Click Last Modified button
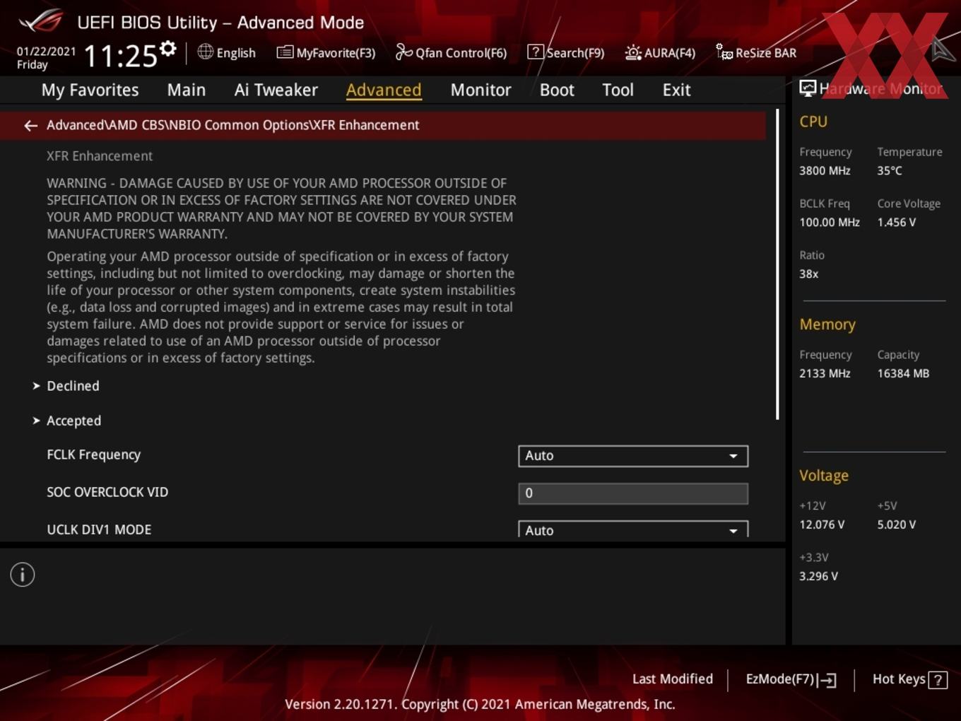This screenshot has height=721, width=961. [x=673, y=679]
